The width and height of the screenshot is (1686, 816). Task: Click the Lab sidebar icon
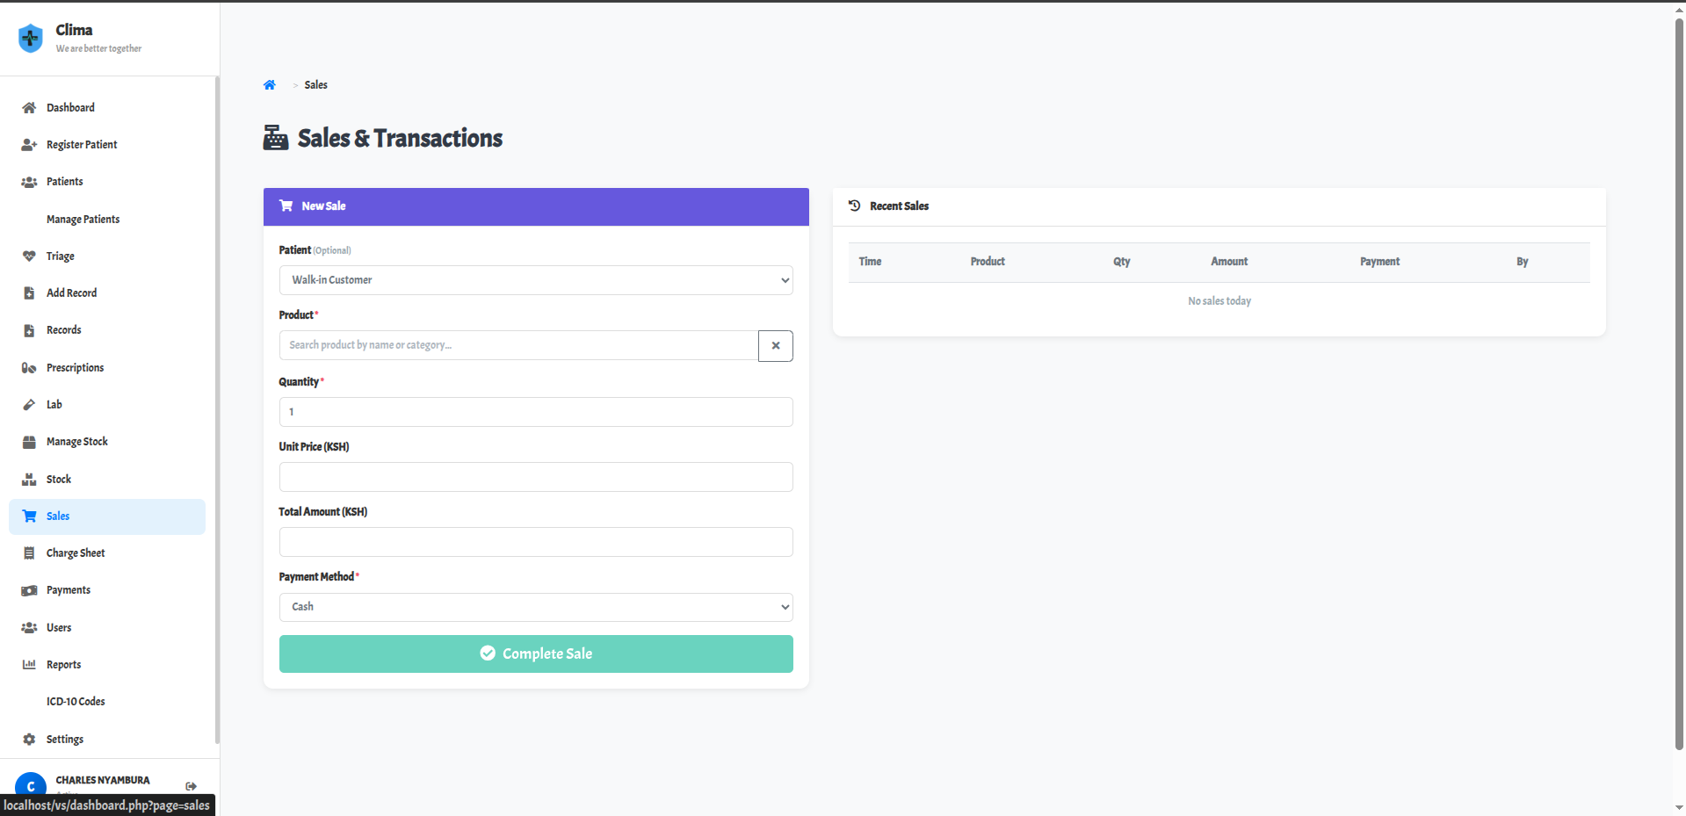pos(29,405)
